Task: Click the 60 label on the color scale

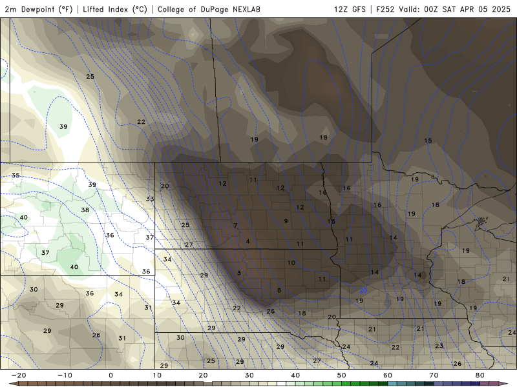Action: click(387, 375)
